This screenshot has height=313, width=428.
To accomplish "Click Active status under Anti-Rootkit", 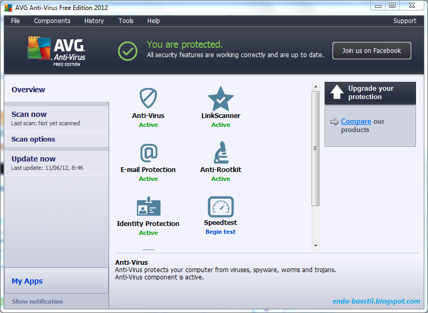I will click(x=220, y=179).
